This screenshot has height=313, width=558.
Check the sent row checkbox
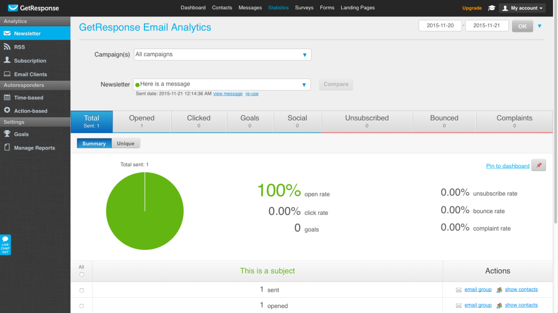pyautogui.click(x=82, y=290)
